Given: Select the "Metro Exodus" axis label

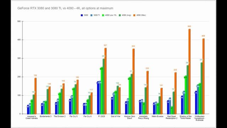Looking at the screenshot, I should click(x=157, y=116).
